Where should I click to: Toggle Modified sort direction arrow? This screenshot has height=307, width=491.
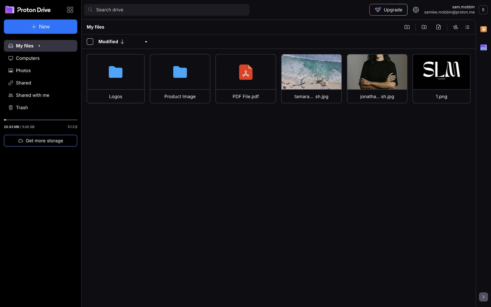(x=122, y=42)
